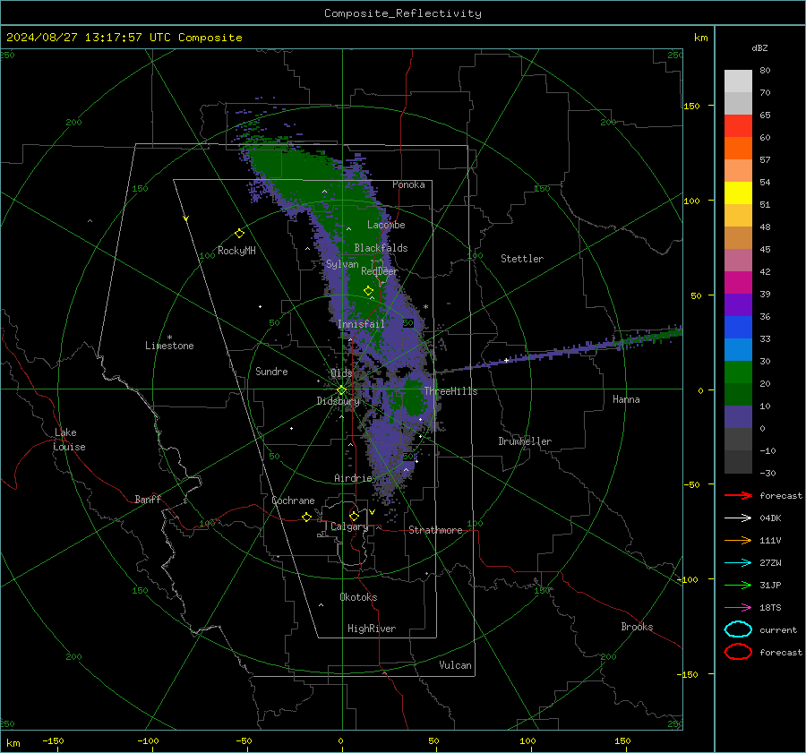
Task: Click the 150 tick on right axis
Action: [x=691, y=106]
